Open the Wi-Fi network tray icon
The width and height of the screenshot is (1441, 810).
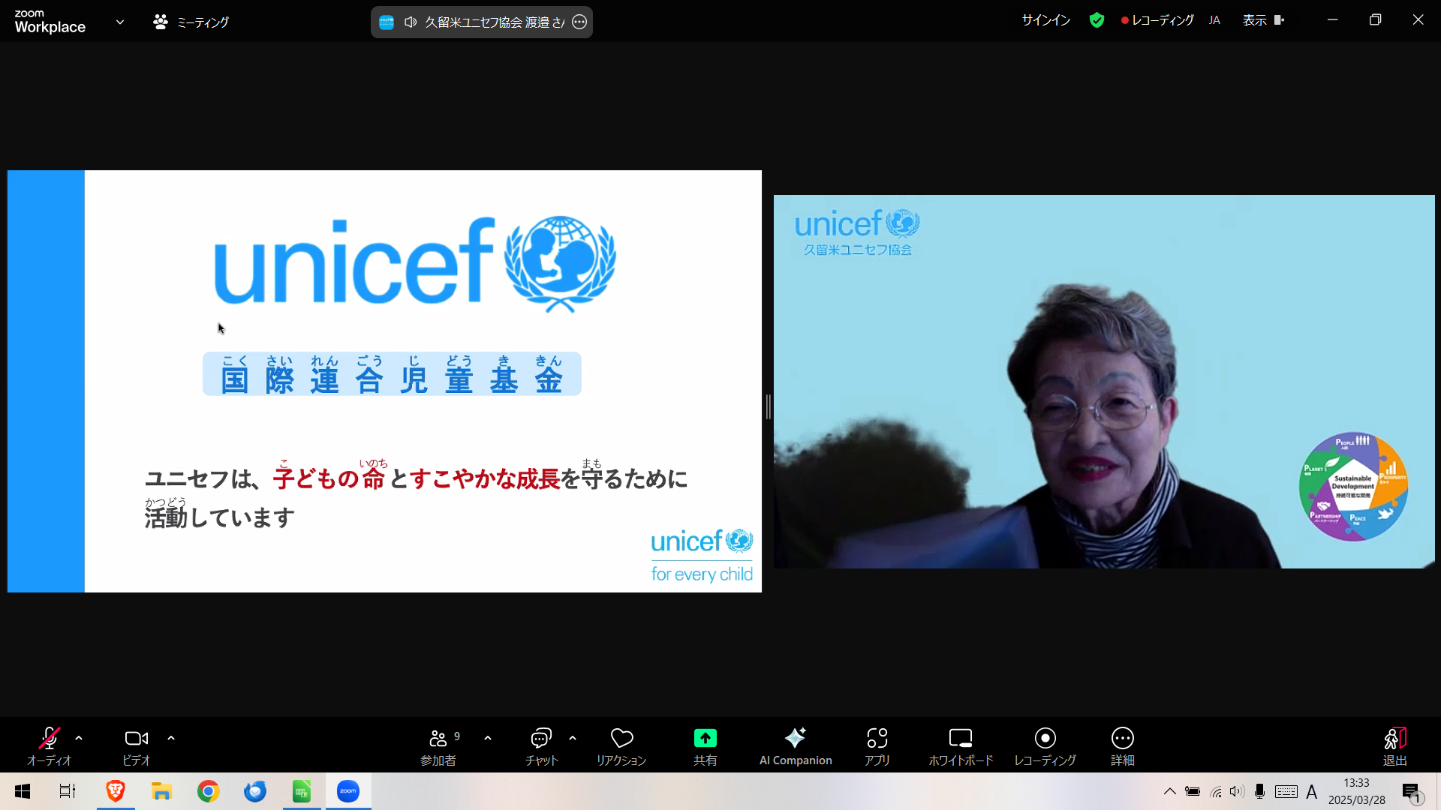[1216, 791]
